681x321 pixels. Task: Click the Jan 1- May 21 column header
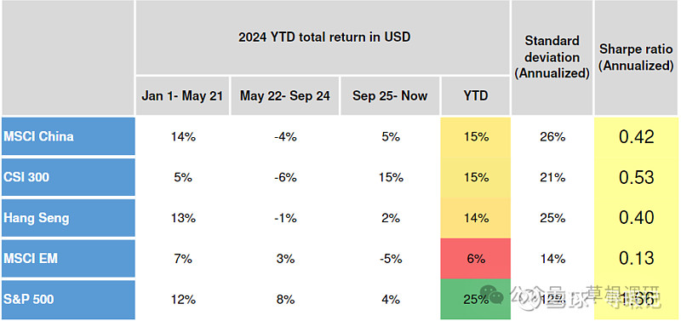[x=182, y=96]
